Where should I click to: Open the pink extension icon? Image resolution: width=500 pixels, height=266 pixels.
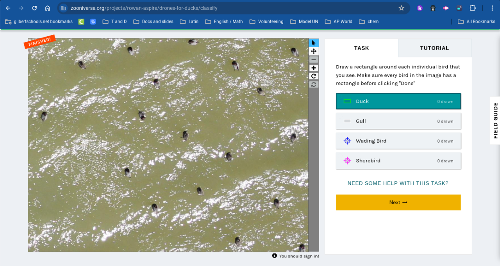pos(446,8)
